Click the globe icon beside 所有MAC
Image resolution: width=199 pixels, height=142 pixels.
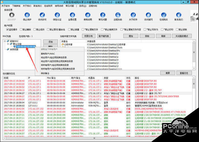tap(8, 41)
